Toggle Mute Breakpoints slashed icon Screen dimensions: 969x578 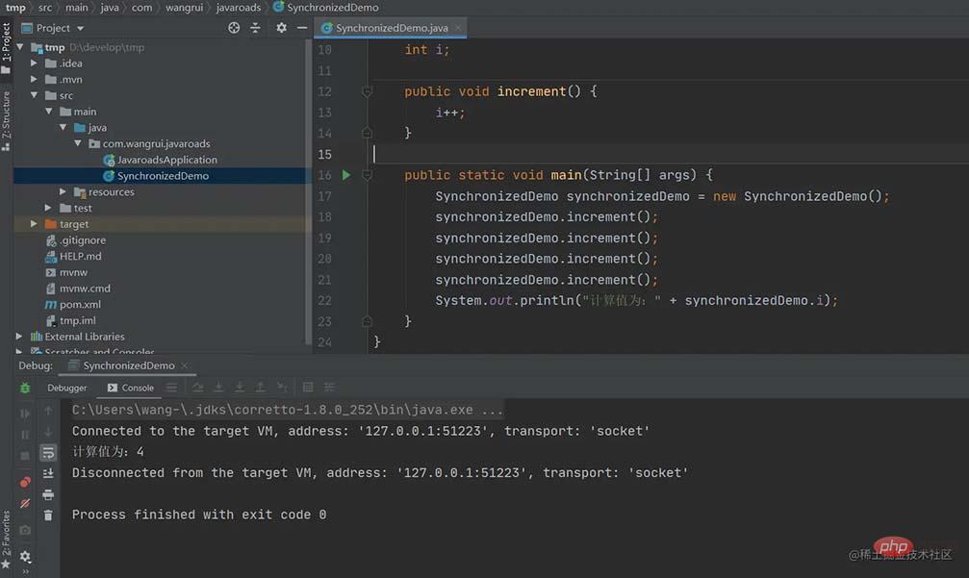point(25,503)
